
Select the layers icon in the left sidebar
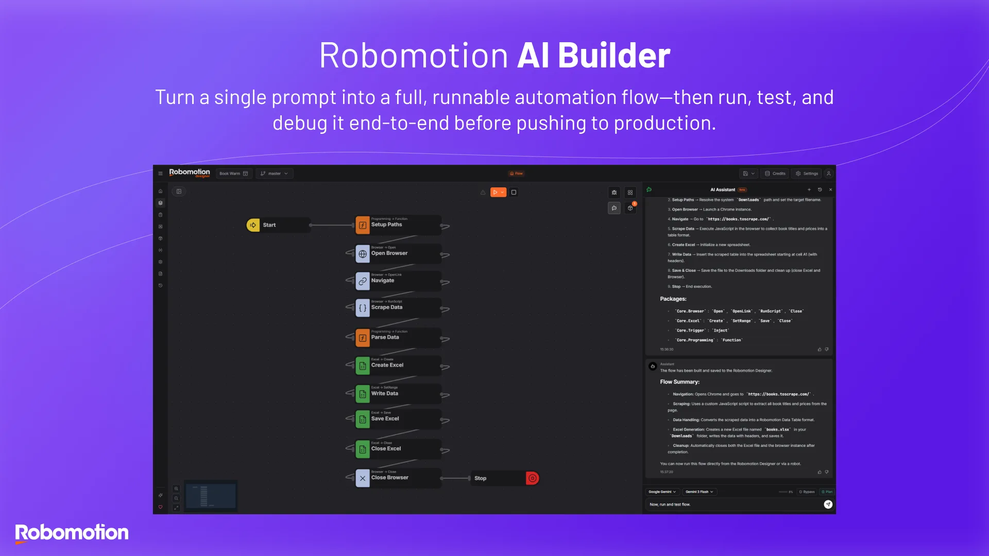(160, 203)
